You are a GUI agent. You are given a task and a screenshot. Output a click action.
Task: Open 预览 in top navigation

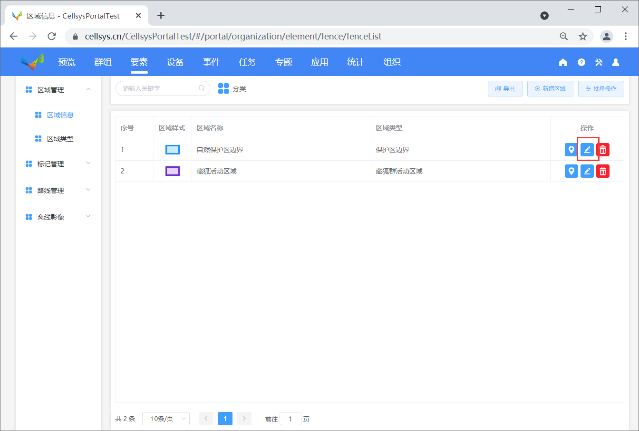(x=67, y=62)
